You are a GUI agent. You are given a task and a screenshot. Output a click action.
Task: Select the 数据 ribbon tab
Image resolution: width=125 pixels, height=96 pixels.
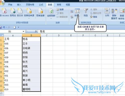coord(50,5)
